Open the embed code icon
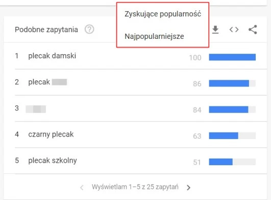The image size is (271, 200). 234,30
